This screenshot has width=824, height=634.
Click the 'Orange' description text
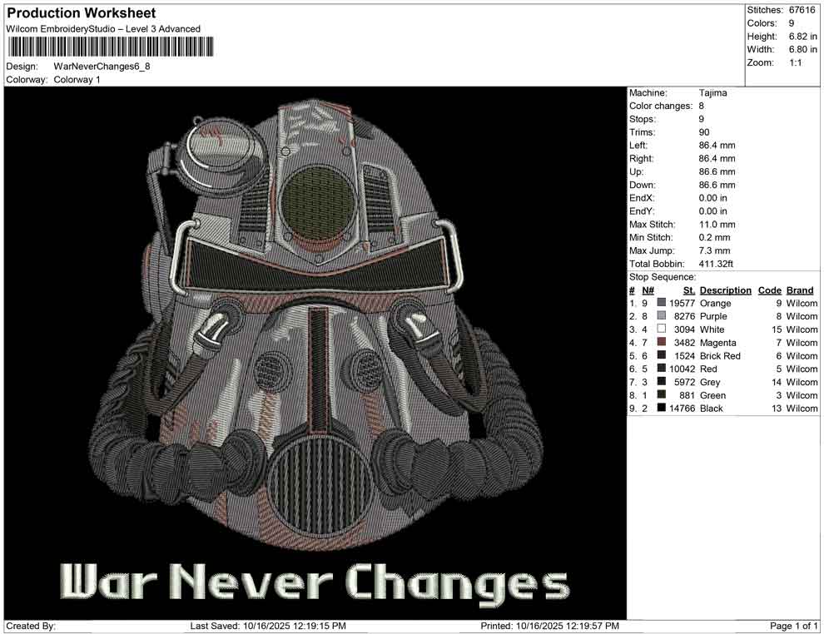coord(715,303)
